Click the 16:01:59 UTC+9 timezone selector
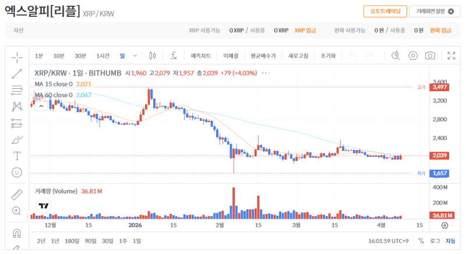Image resolution: width=466 pixels, height=254 pixels. (x=388, y=241)
